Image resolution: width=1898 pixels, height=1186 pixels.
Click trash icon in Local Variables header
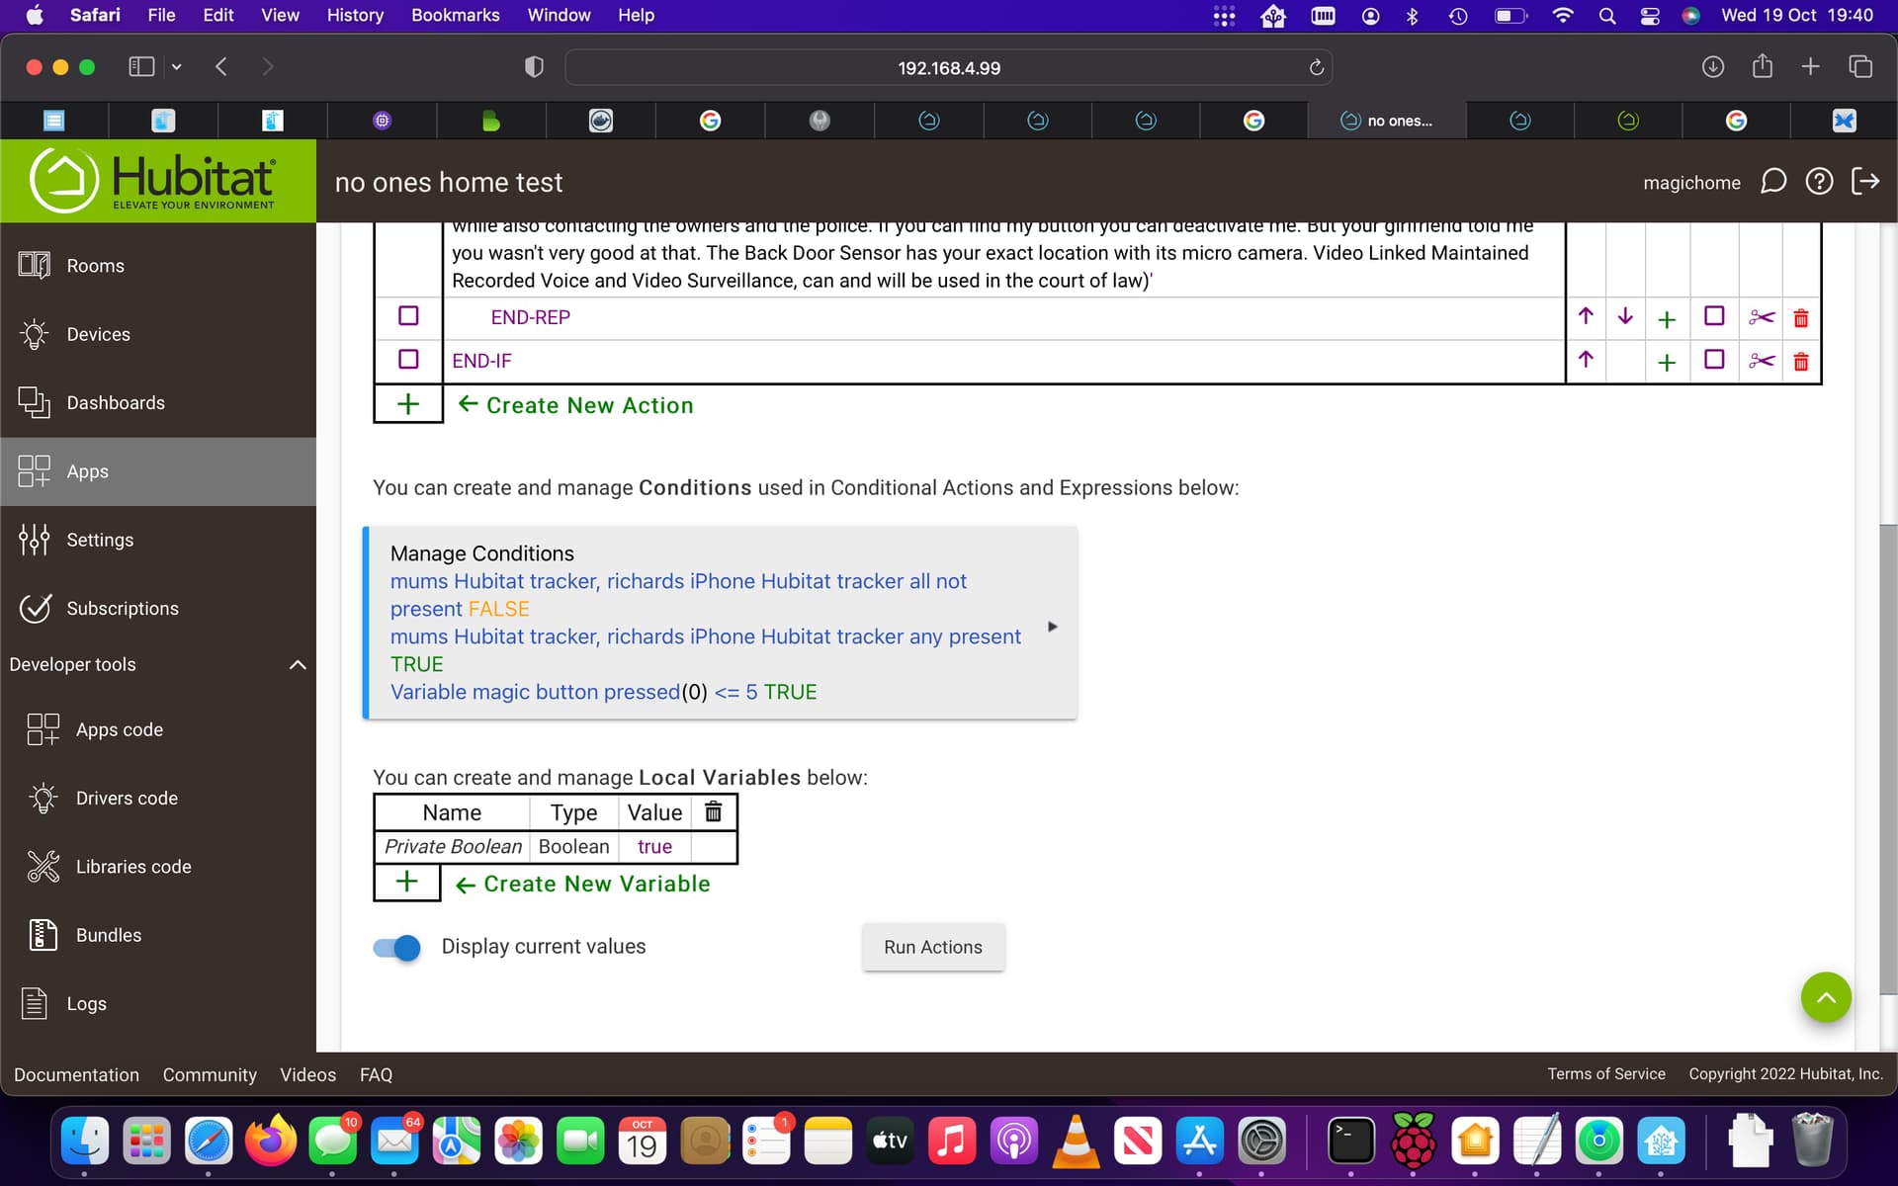[713, 812]
